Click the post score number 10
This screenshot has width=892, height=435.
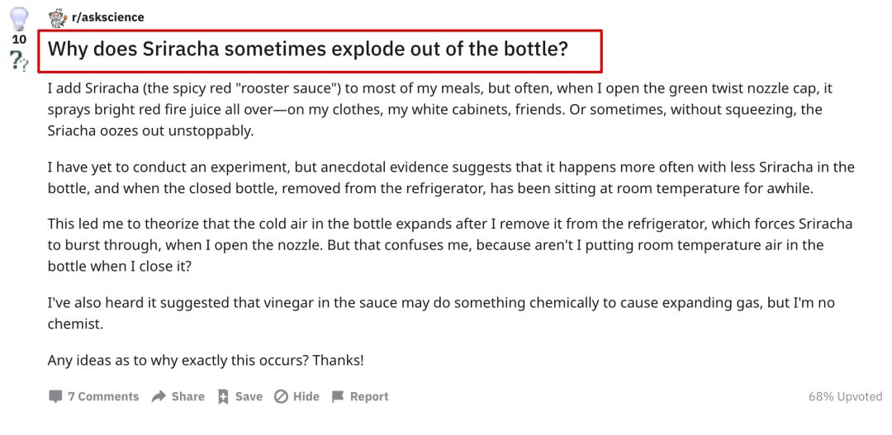pyautogui.click(x=19, y=40)
